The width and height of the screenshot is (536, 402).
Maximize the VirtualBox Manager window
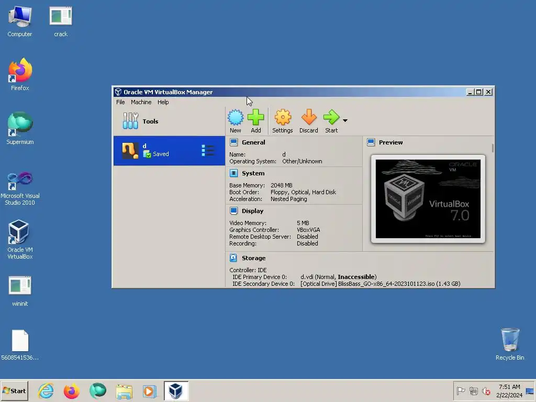pos(479,92)
